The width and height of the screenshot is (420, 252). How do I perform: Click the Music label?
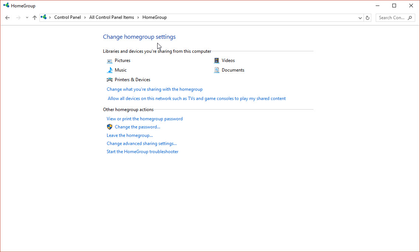[121, 70]
